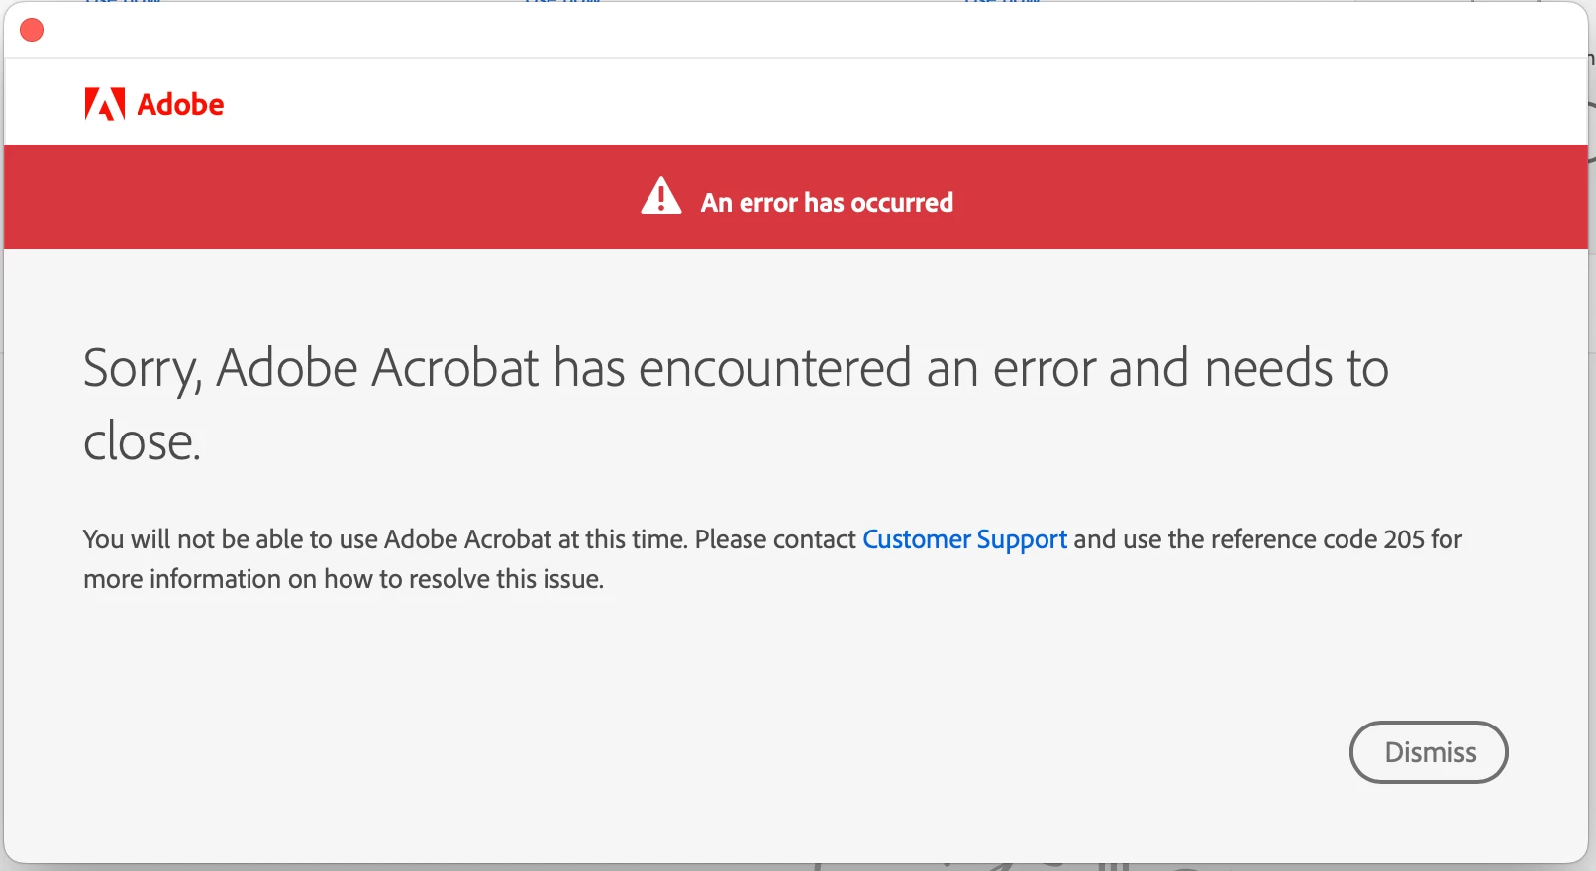Viewport: 1596px width, 871px height.
Task: Click the red Adobe wordmark text
Action: (x=180, y=104)
